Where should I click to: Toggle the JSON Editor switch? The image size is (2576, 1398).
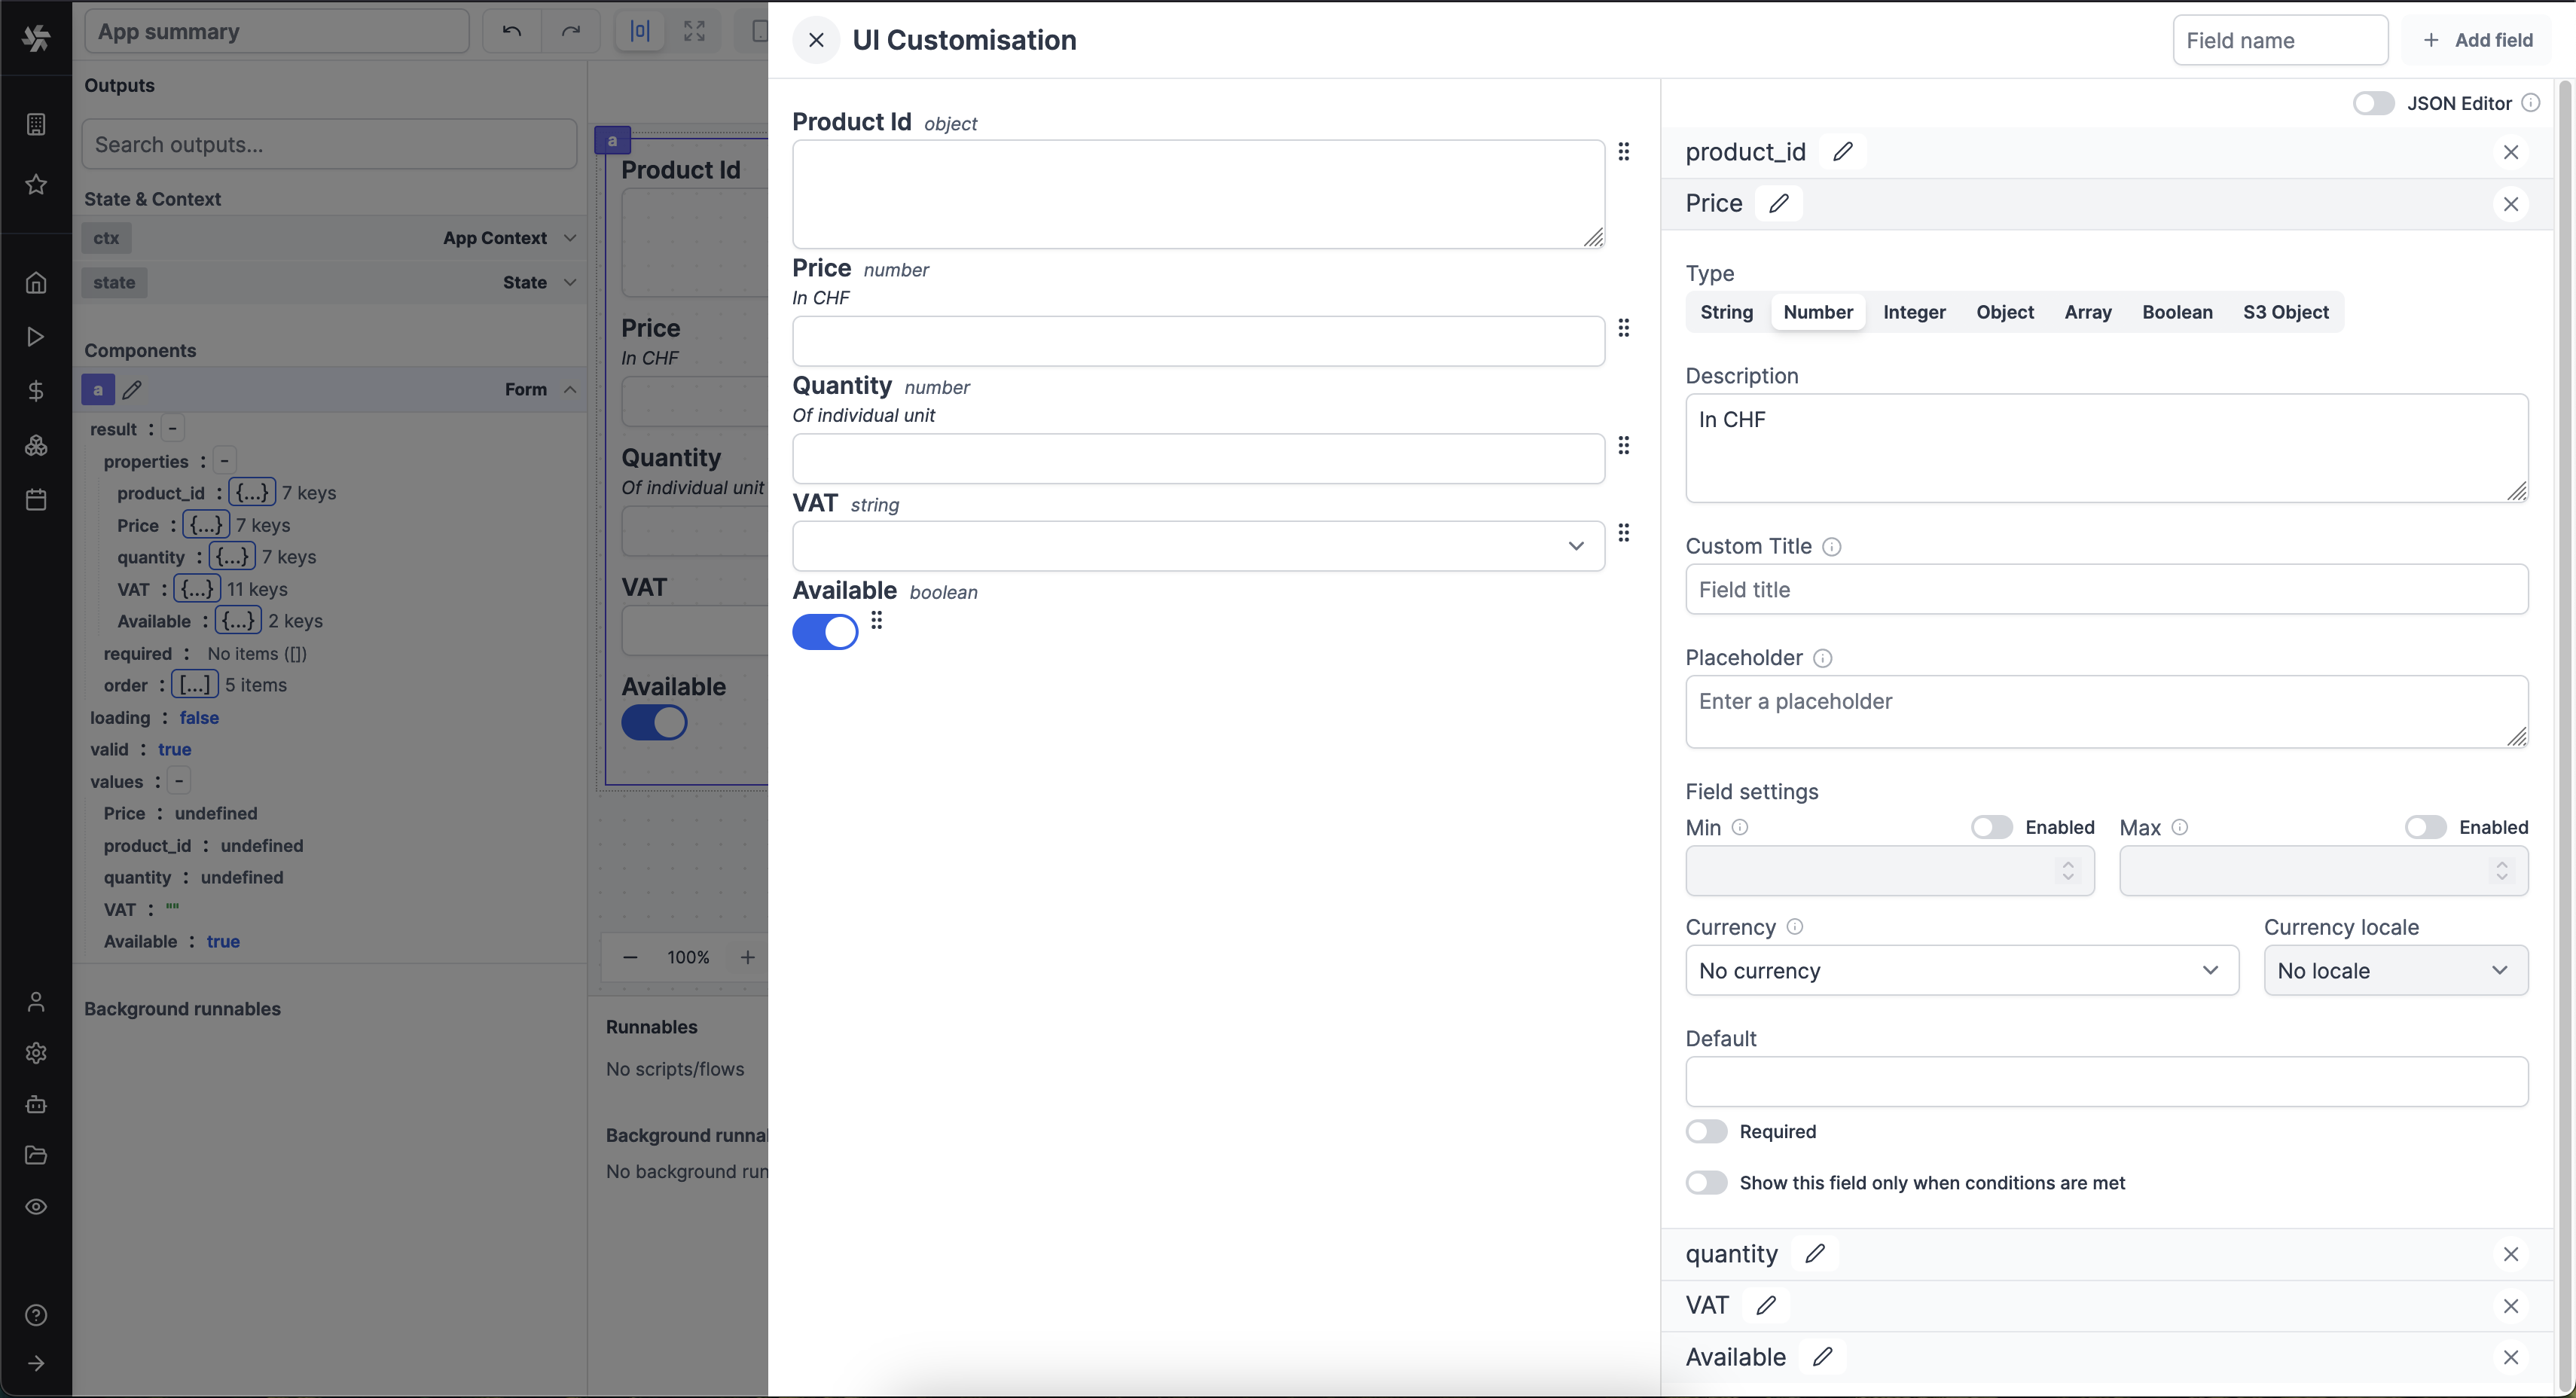(2373, 103)
